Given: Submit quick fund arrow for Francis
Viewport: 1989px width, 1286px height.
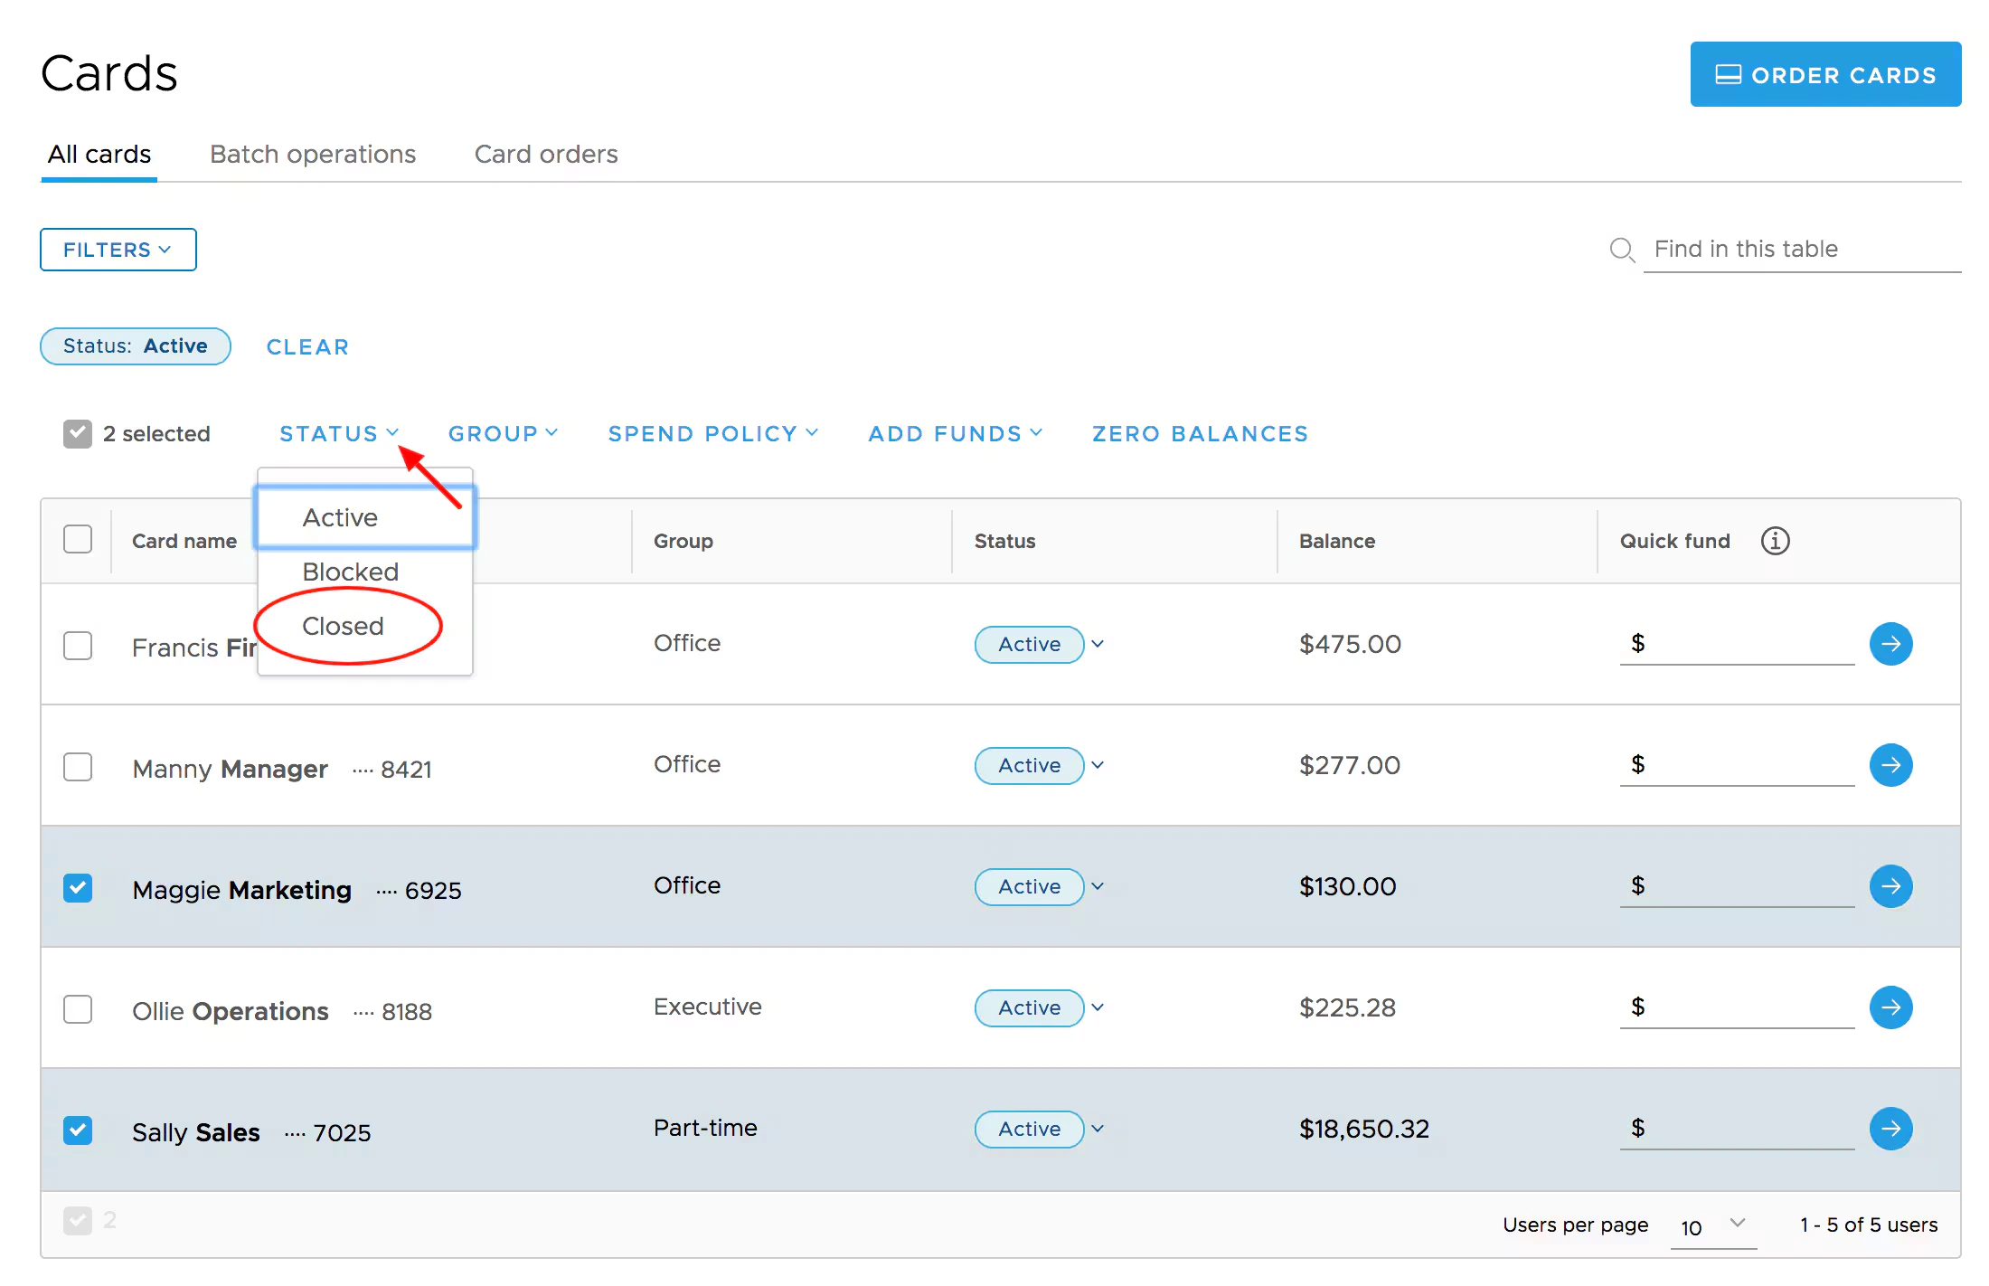Looking at the screenshot, I should coord(1890,644).
